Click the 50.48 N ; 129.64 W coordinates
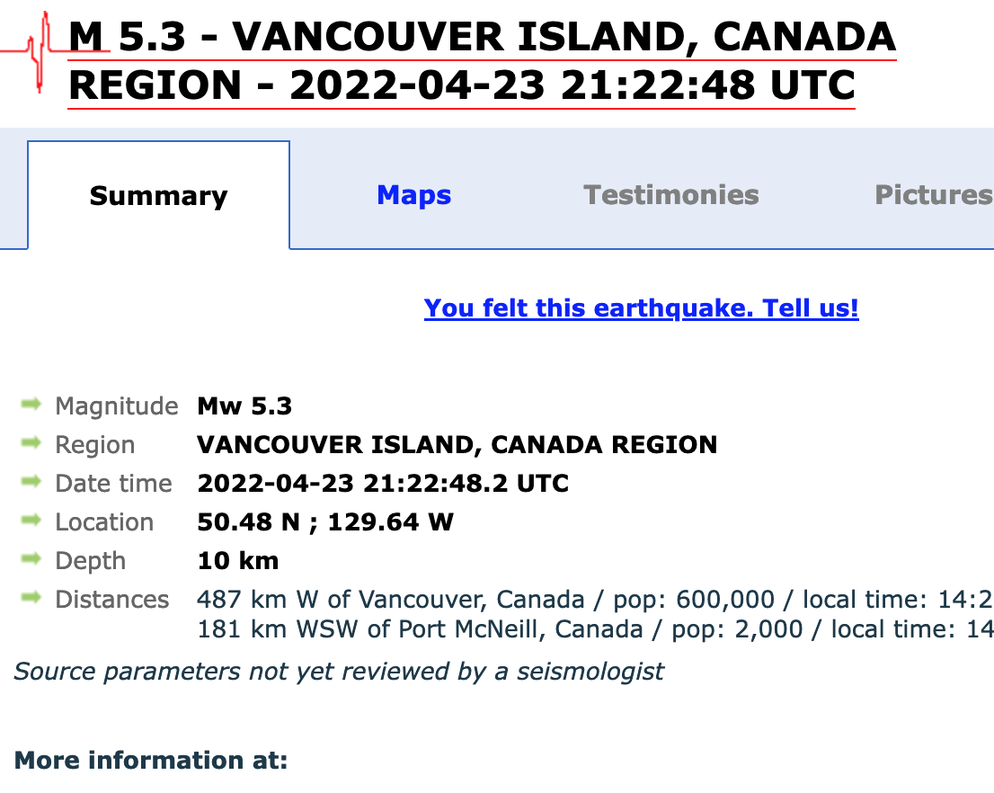Viewport: 994px width, 793px height. coord(325,522)
